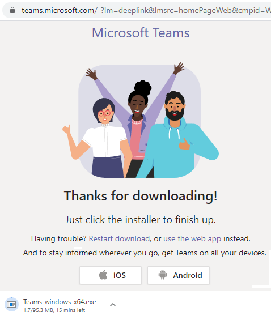Click the Teams installer file icon
The image size is (271, 316).
coord(11,304)
